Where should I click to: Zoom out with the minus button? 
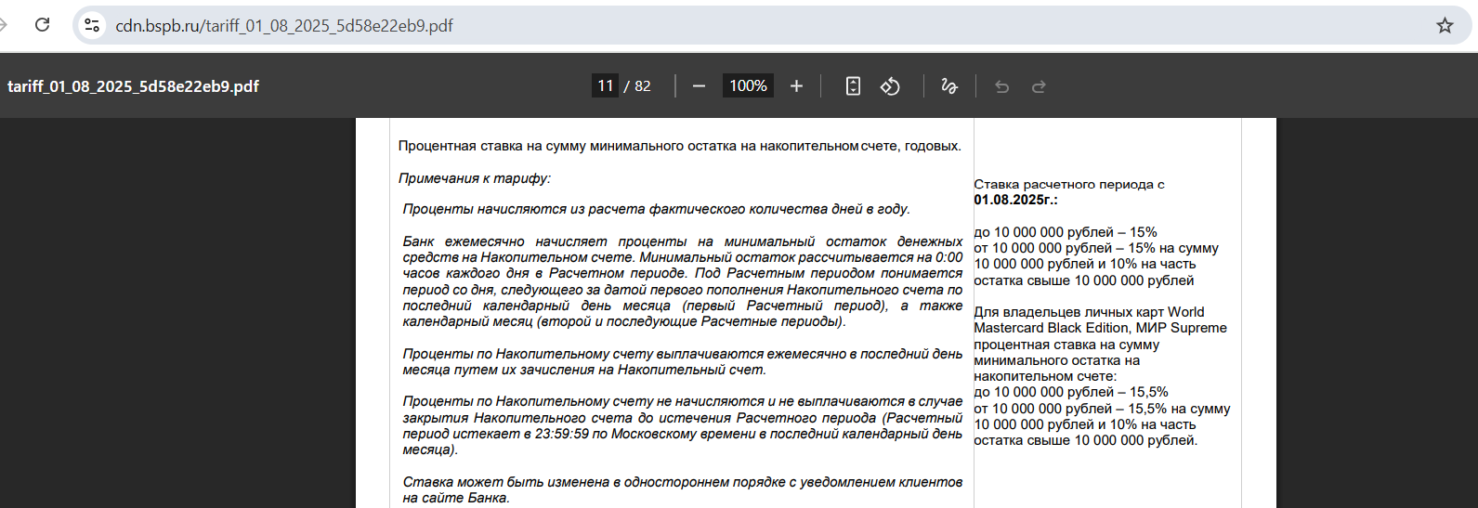(700, 86)
